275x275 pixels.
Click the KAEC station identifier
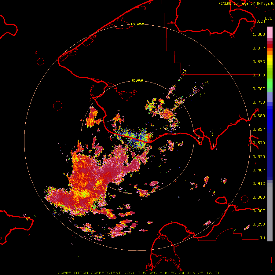click(x=170, y=273)
